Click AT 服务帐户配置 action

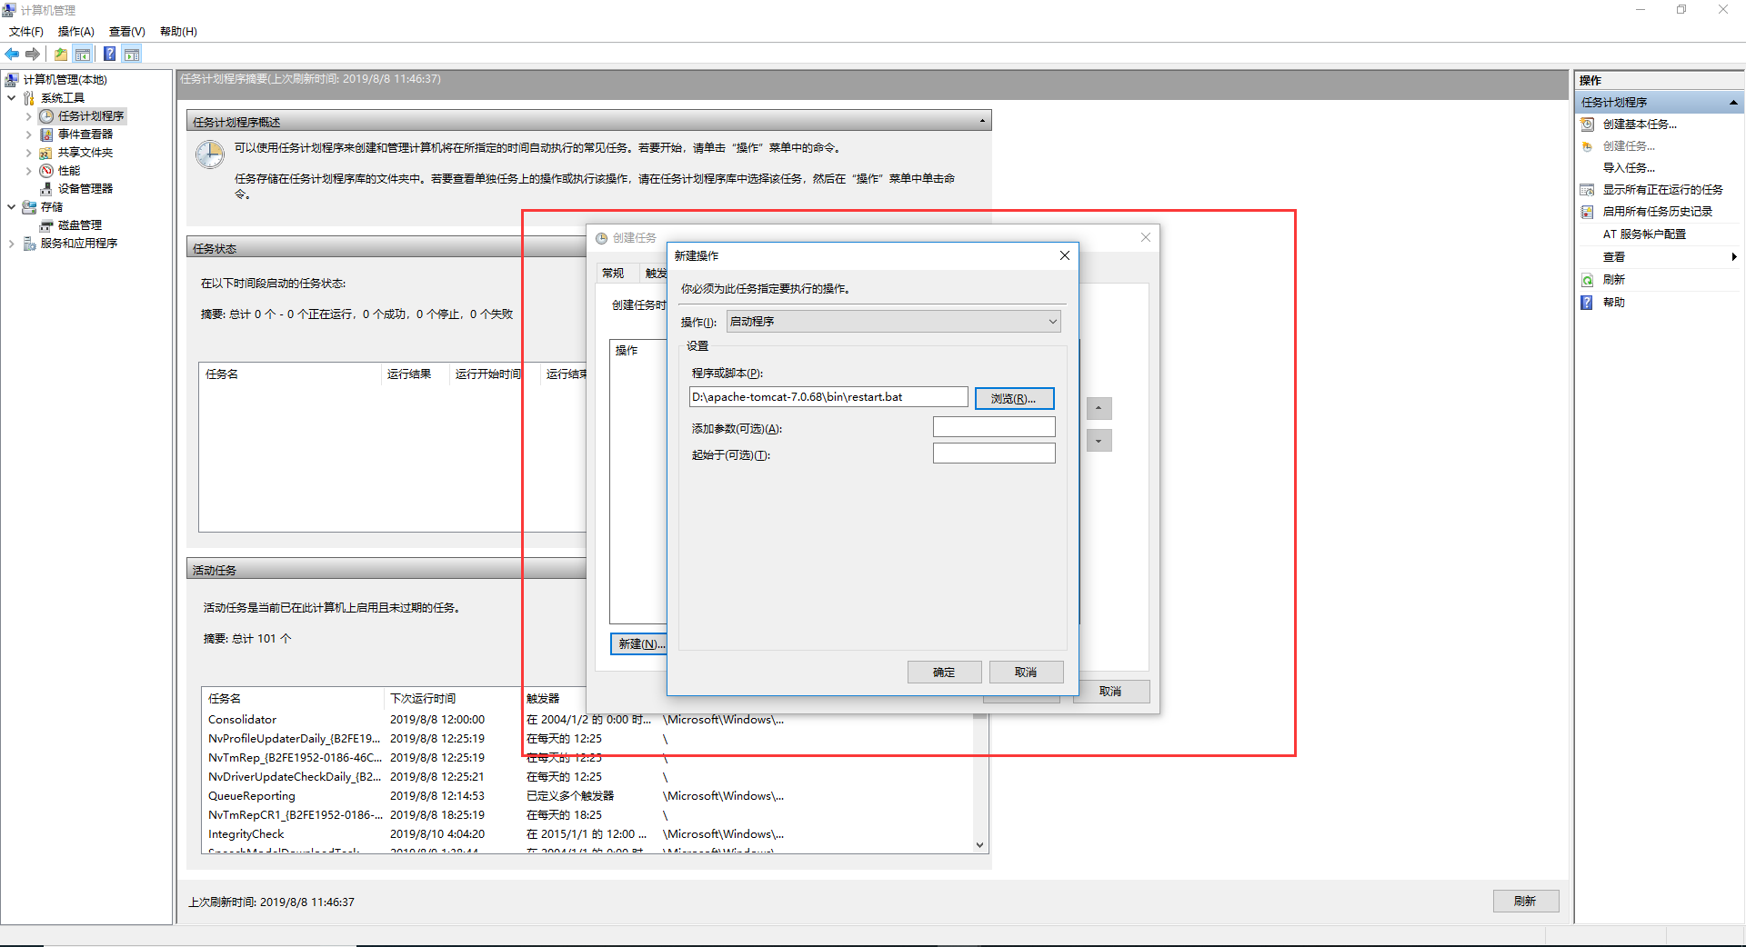[1644, 234]
